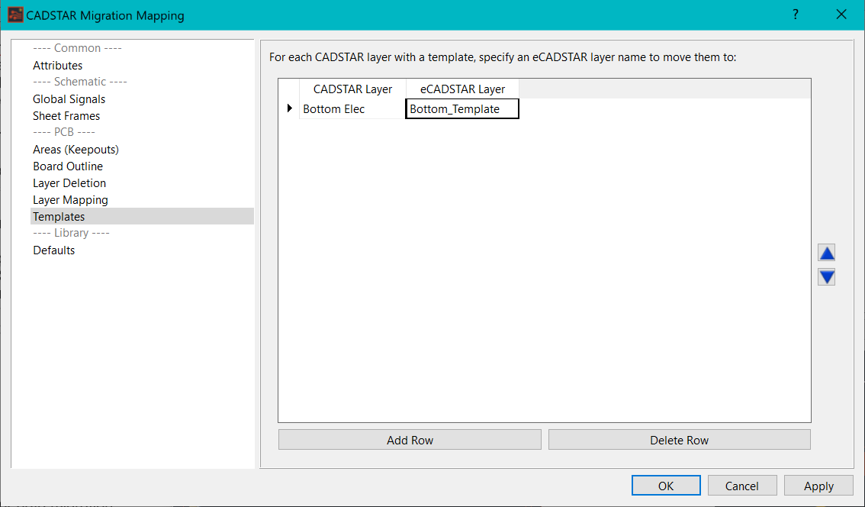The image size is (865, 507).
Task: Click the Add Row button
Action: click(410, 440)
